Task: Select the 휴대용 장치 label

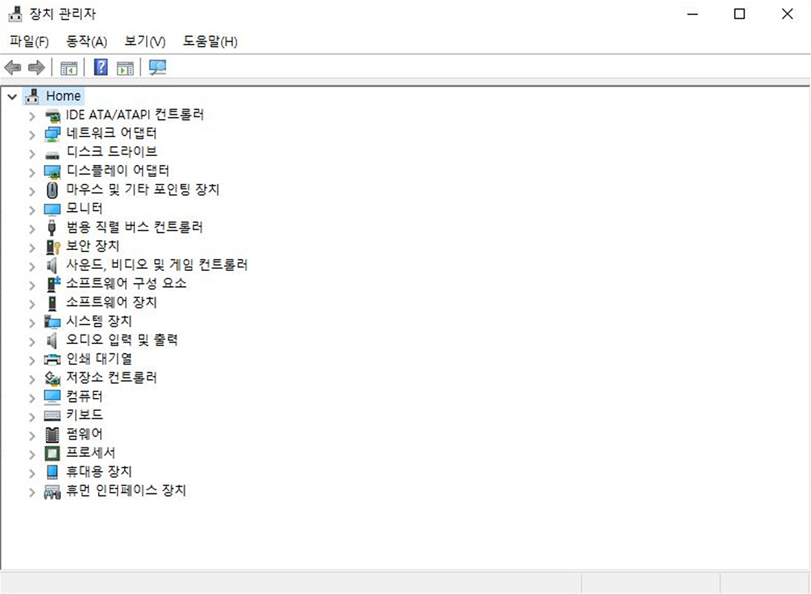Action: tap(99, 471)
